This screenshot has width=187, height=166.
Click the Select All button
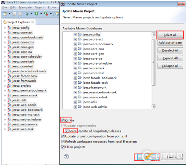click(x=170, y=35)
